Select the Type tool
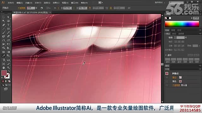The height and width of the screenshot is (113, 202). click(x=9, y=25)
